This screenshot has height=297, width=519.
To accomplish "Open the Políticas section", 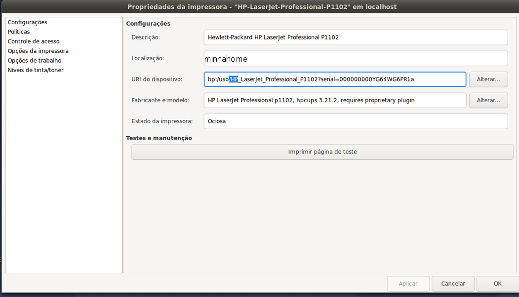I will pyautogui.click(x=19, y=32).
